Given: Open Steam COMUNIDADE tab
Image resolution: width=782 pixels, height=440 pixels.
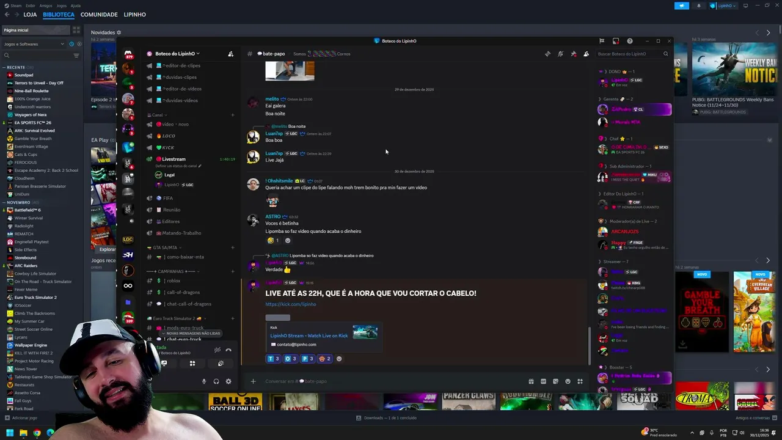Looking at the screenshot, I should point(99,15).
